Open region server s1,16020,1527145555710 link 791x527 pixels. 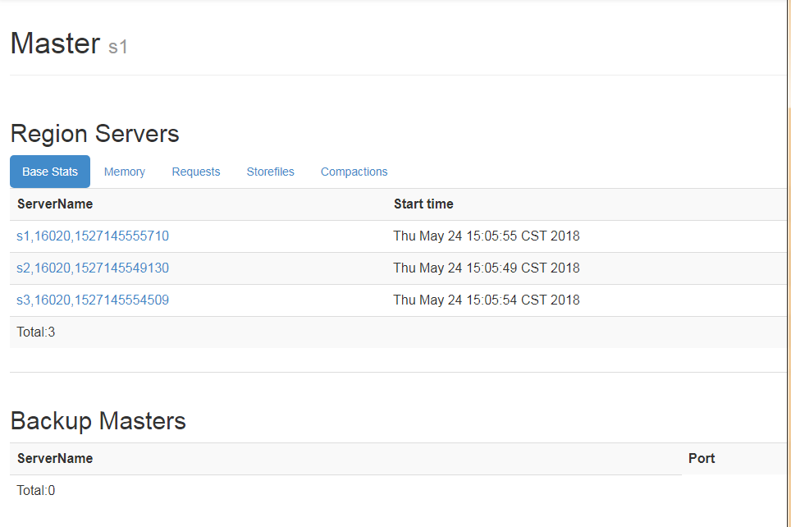click(x=93, y=236)
